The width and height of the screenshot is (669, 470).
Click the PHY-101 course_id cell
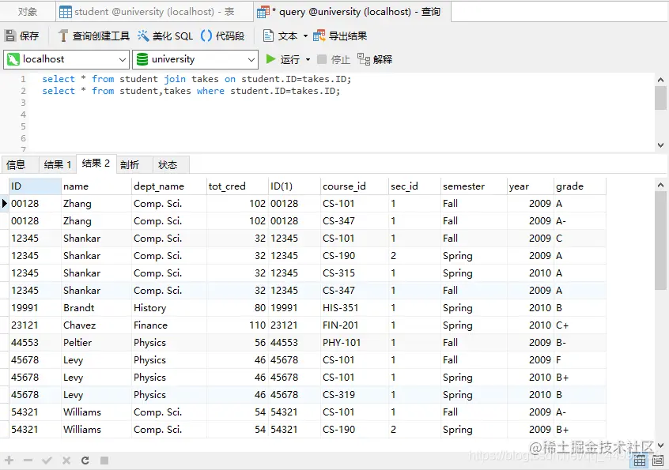354,343
